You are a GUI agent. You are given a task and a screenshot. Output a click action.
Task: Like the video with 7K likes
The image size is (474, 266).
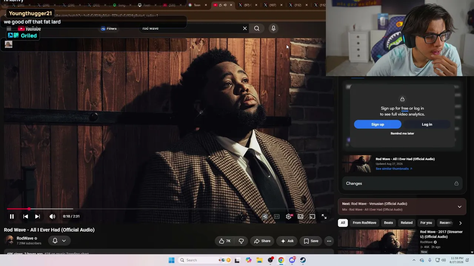click(225, 241)
